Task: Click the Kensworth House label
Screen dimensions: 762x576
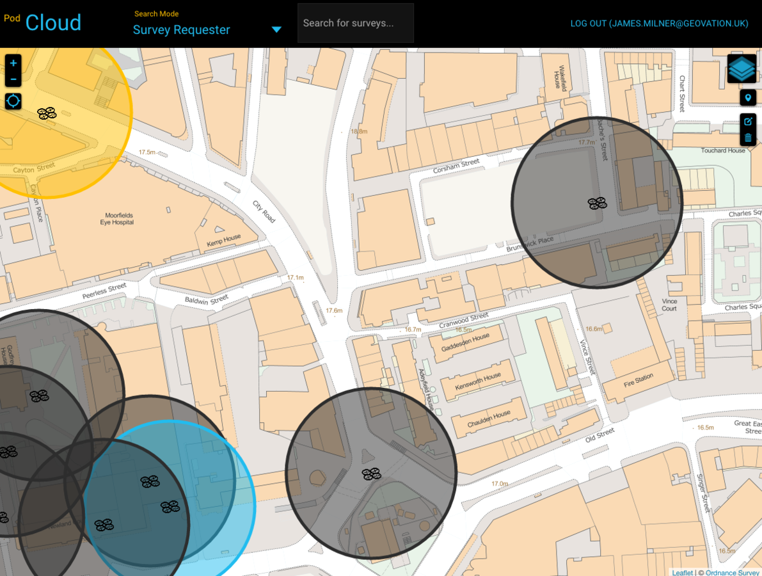Action: [478, 381]
